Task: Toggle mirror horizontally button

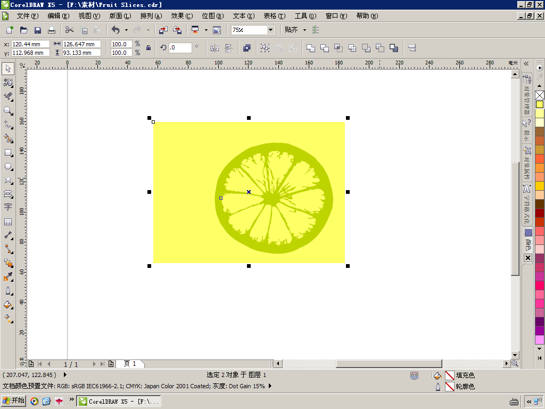Action: coord(214,48)
